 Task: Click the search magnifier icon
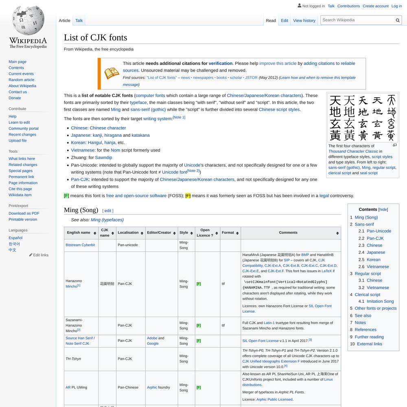(397, 20)
